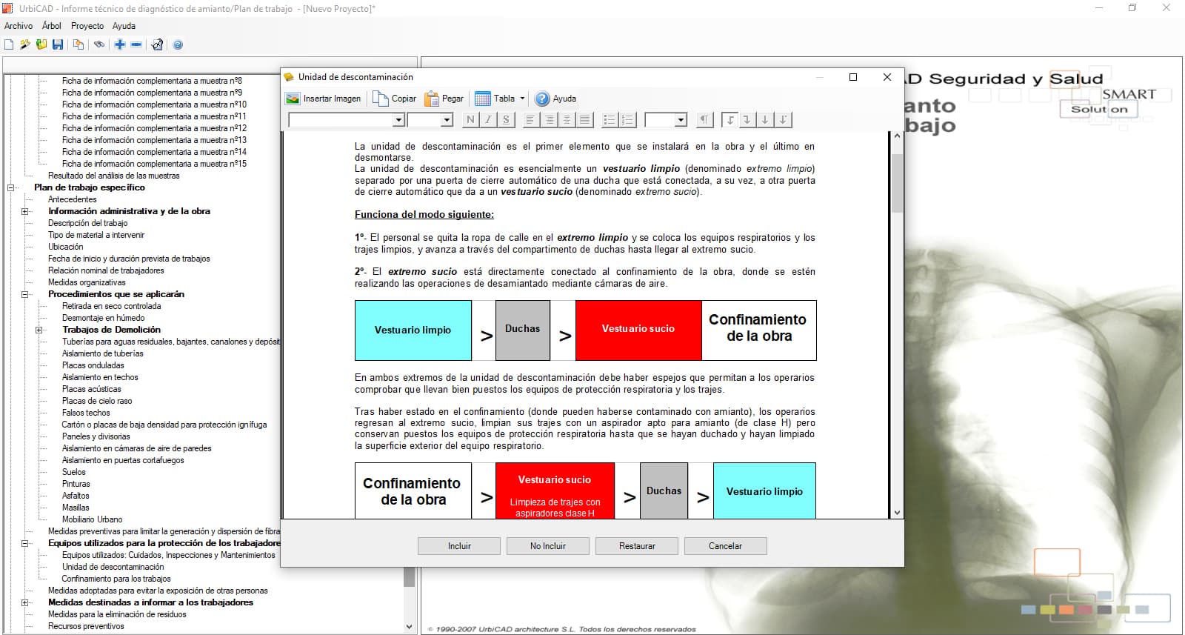Open the project wizard wand icon

(25, 44)
